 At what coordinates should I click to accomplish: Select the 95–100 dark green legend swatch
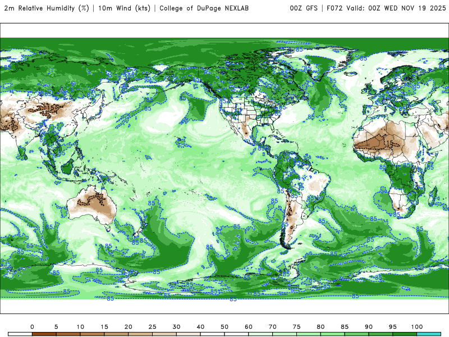(405, 334)
